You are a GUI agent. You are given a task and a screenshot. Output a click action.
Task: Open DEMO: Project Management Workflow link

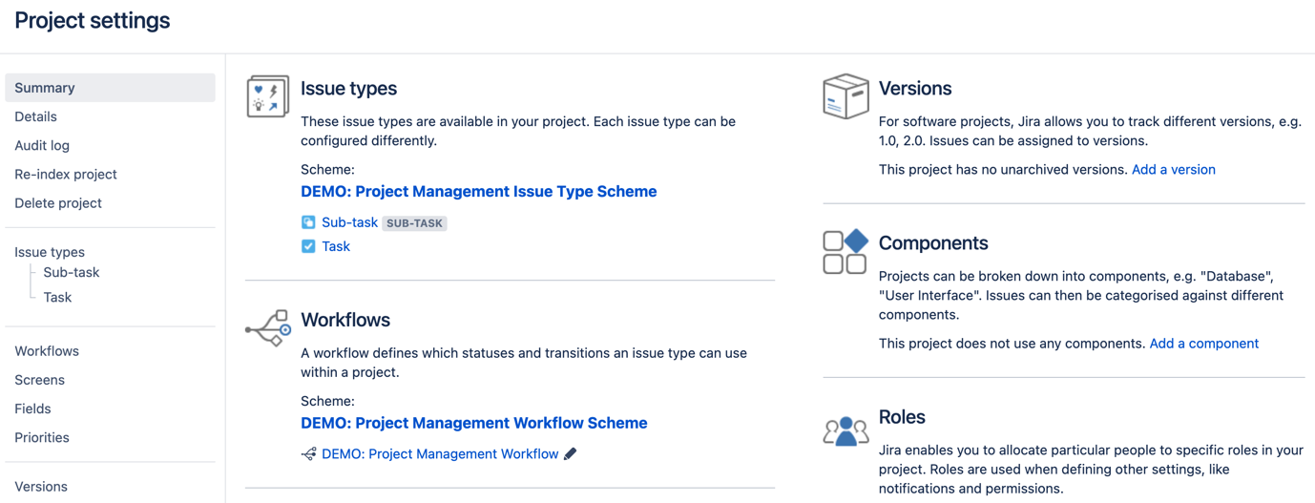440,454
